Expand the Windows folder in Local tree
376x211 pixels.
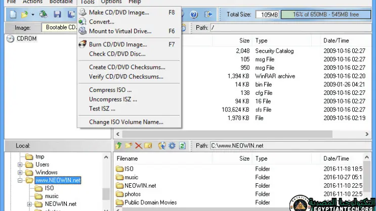point(20,173)
